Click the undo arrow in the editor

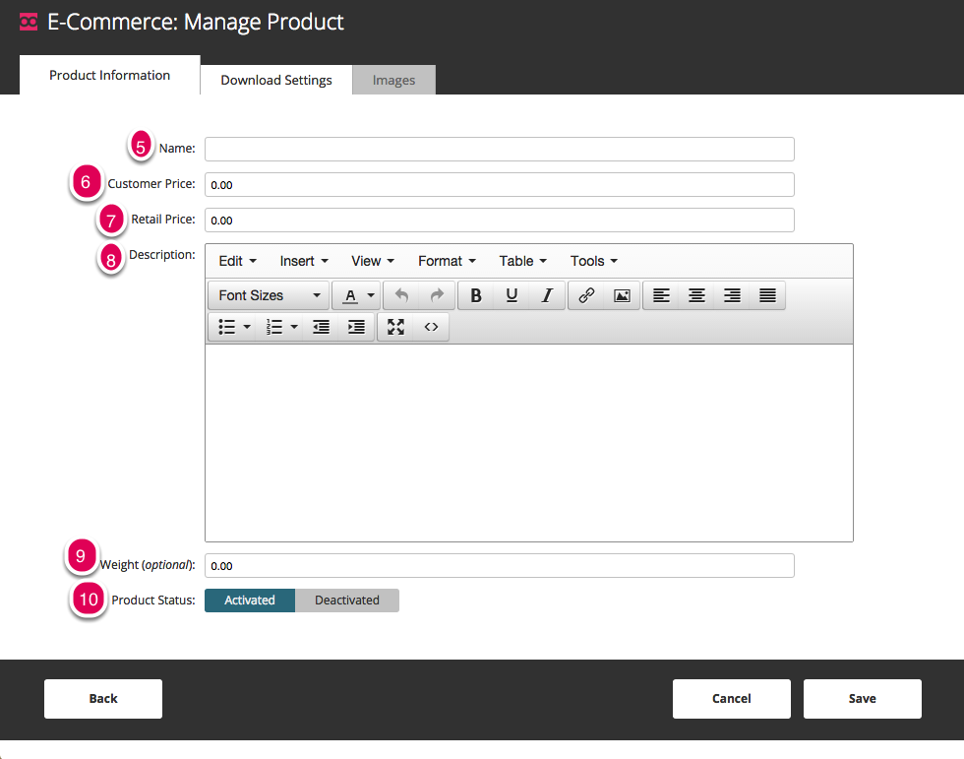coord(401,296)
